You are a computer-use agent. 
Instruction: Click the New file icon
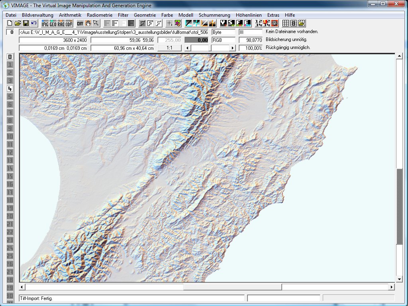click(x=10, y=23)
